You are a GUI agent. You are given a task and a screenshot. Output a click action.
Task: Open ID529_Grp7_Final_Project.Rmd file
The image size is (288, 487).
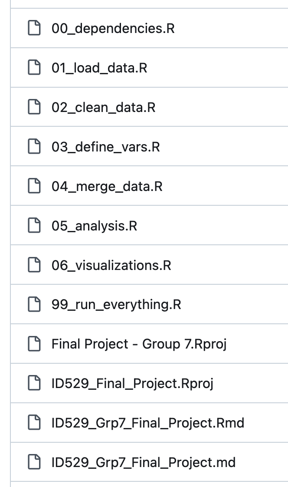[x=147, y=423]
